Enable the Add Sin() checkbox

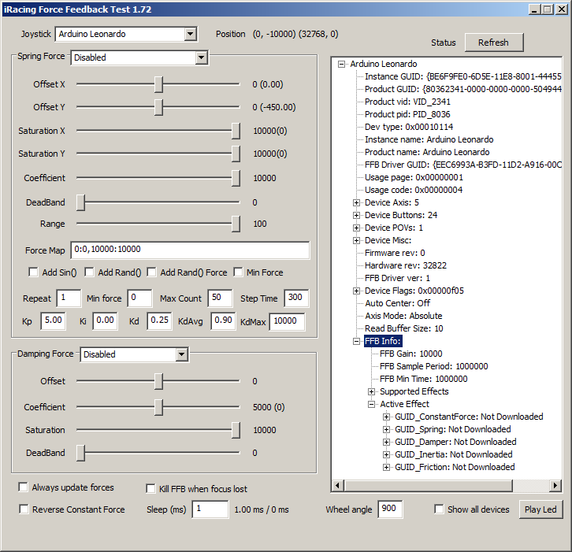pos(33,272)
